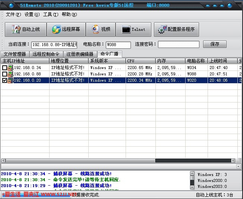Image resolution: width=243 pixels, height=199 pixels.
Task: Click host icon for 192.168.0.34
Action: (x=10, y=68)
